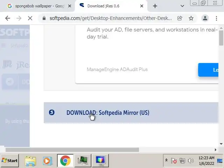Open network status tray icon
Screen dimensions: 224x168
182,161
